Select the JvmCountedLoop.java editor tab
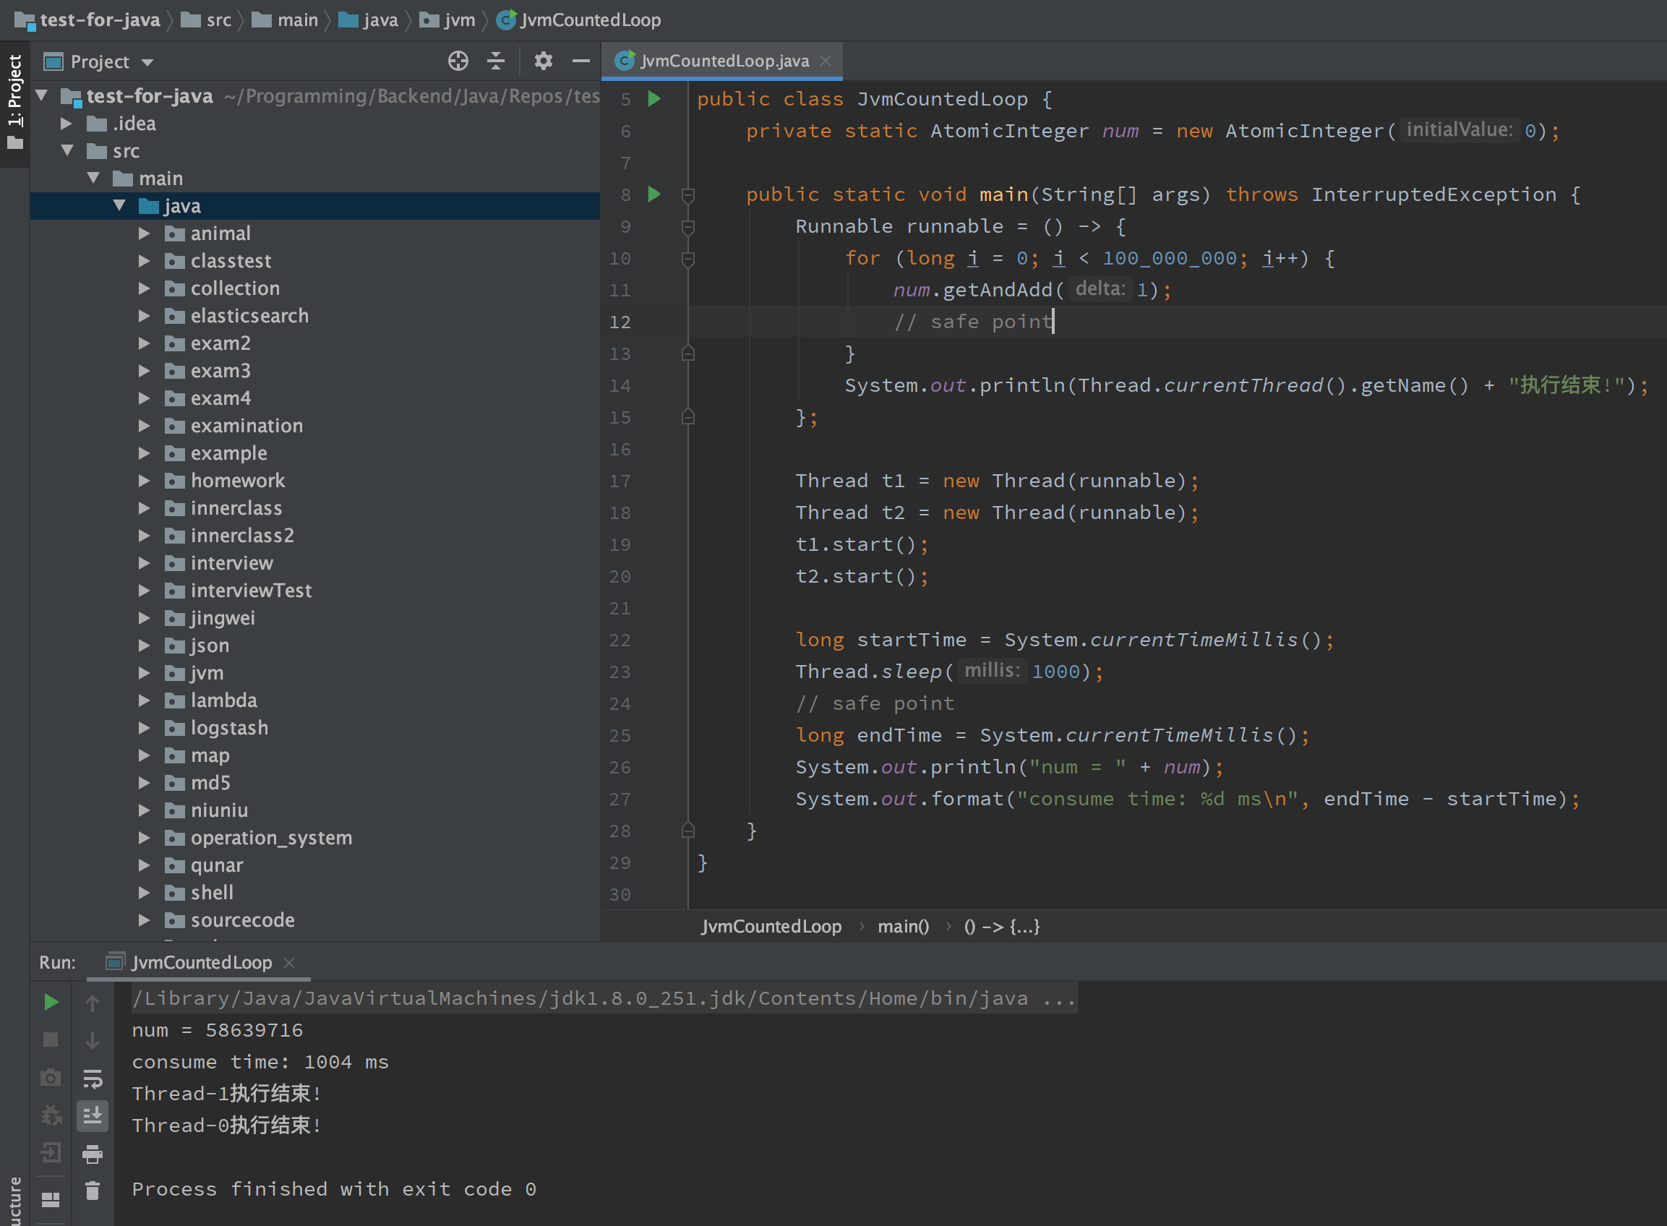This screenshot has width=1667, height=1226. tap(723, 61)
